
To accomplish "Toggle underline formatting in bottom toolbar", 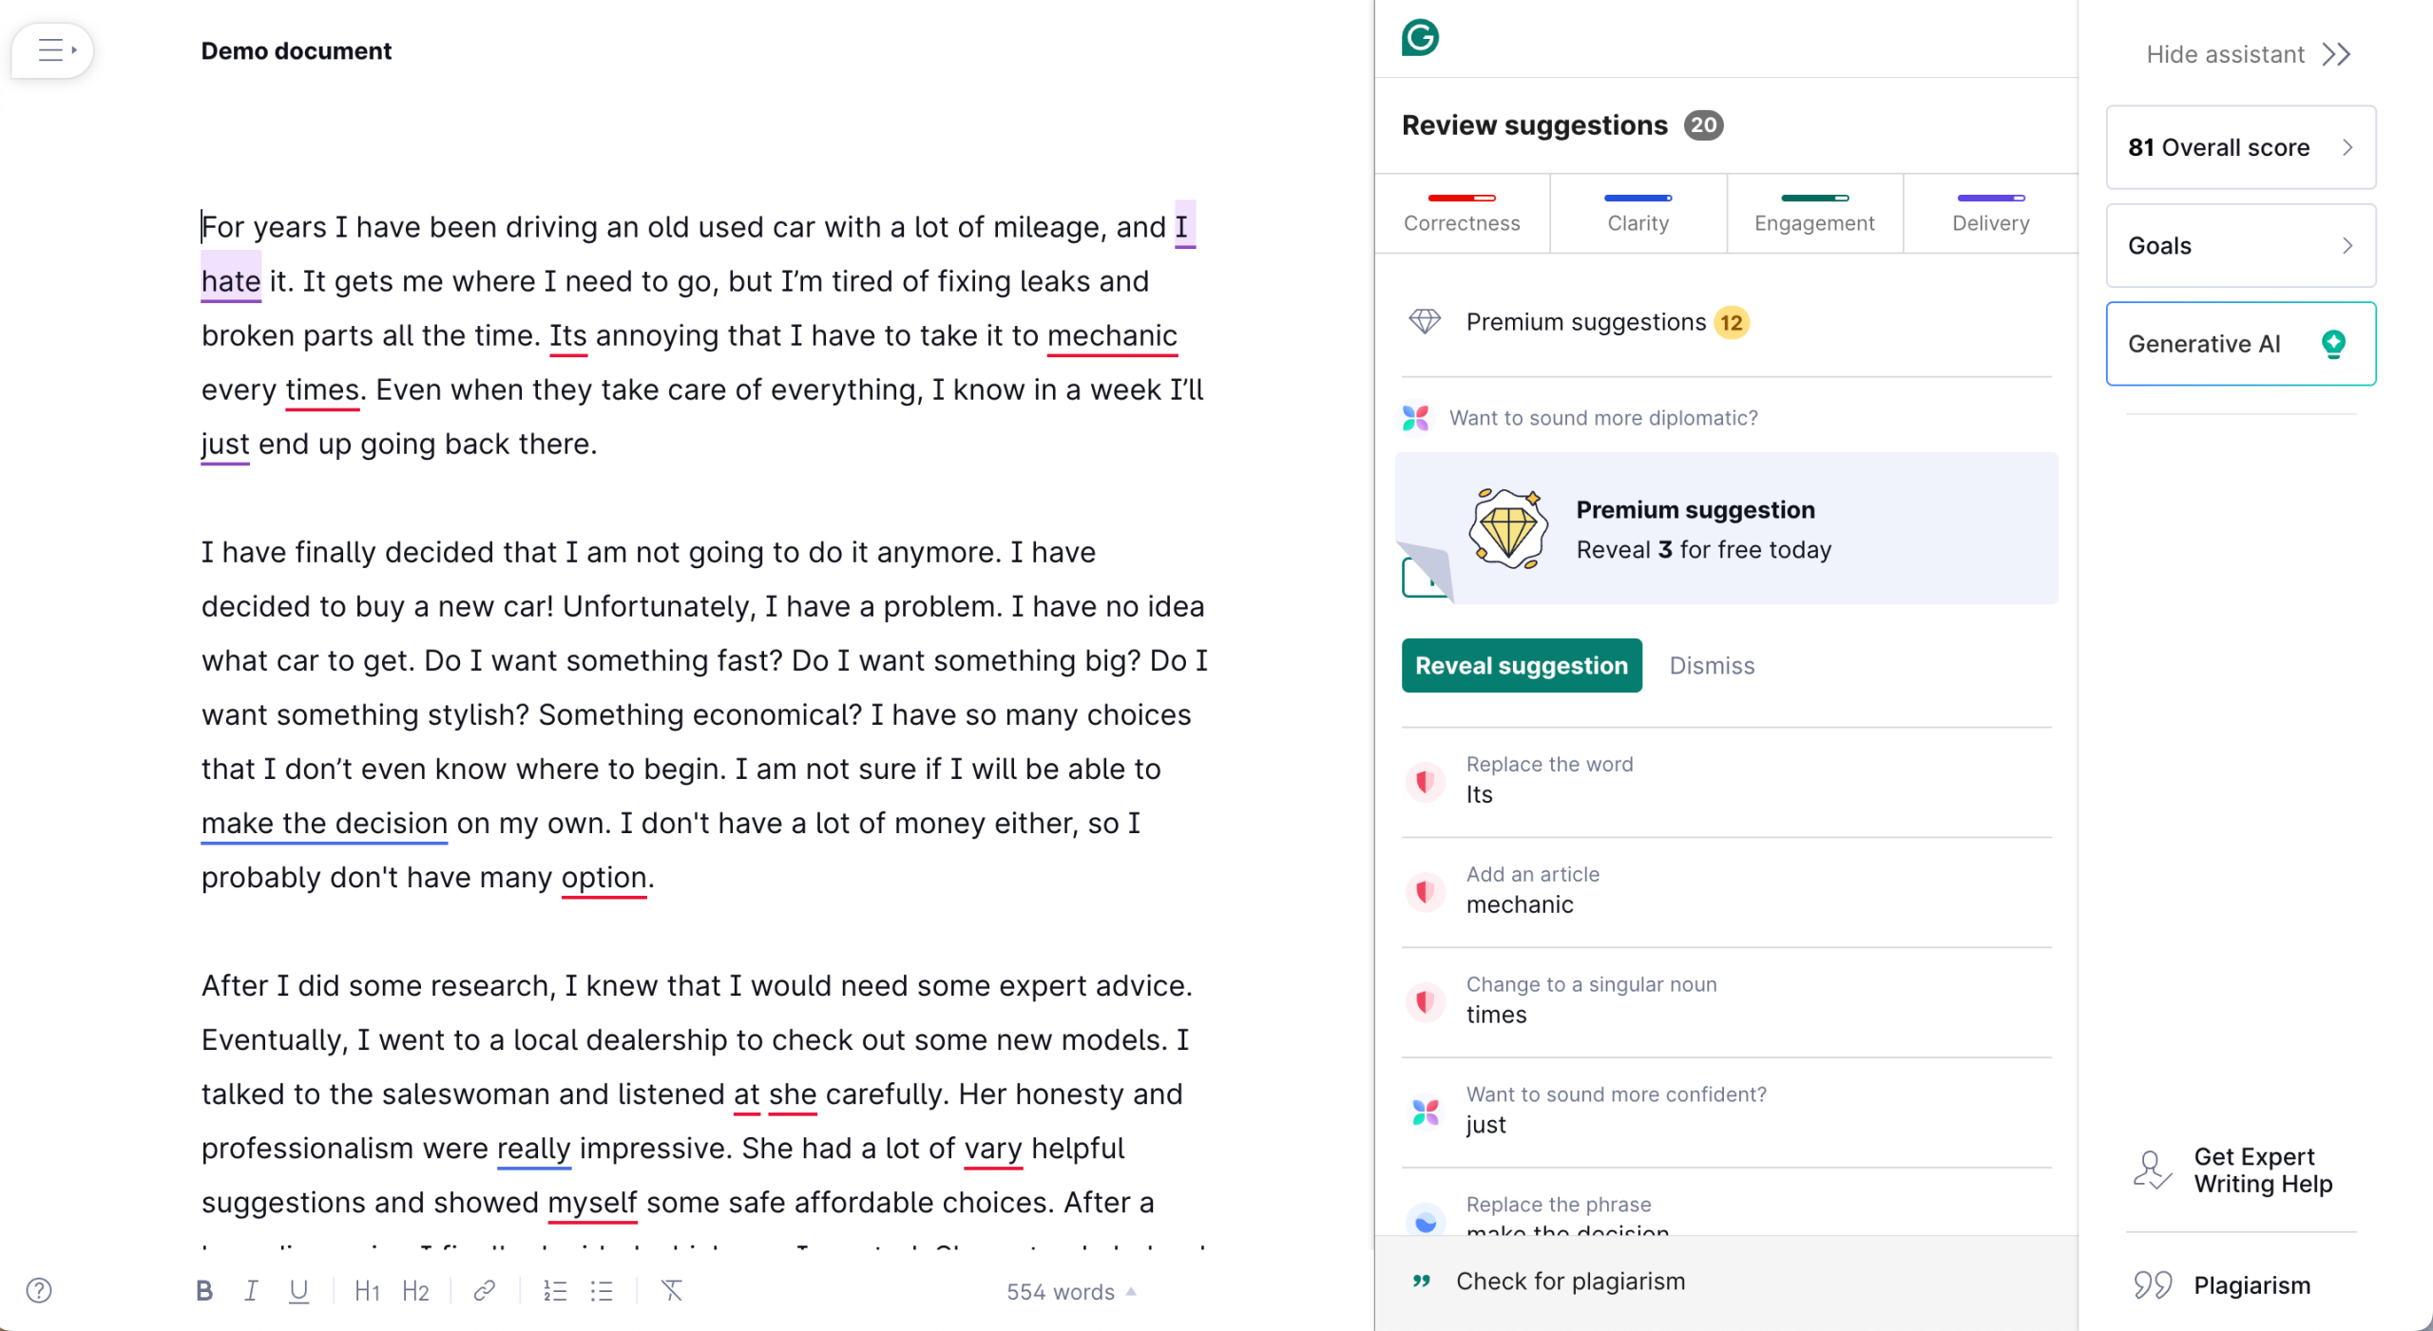I will click(298, 1290).
